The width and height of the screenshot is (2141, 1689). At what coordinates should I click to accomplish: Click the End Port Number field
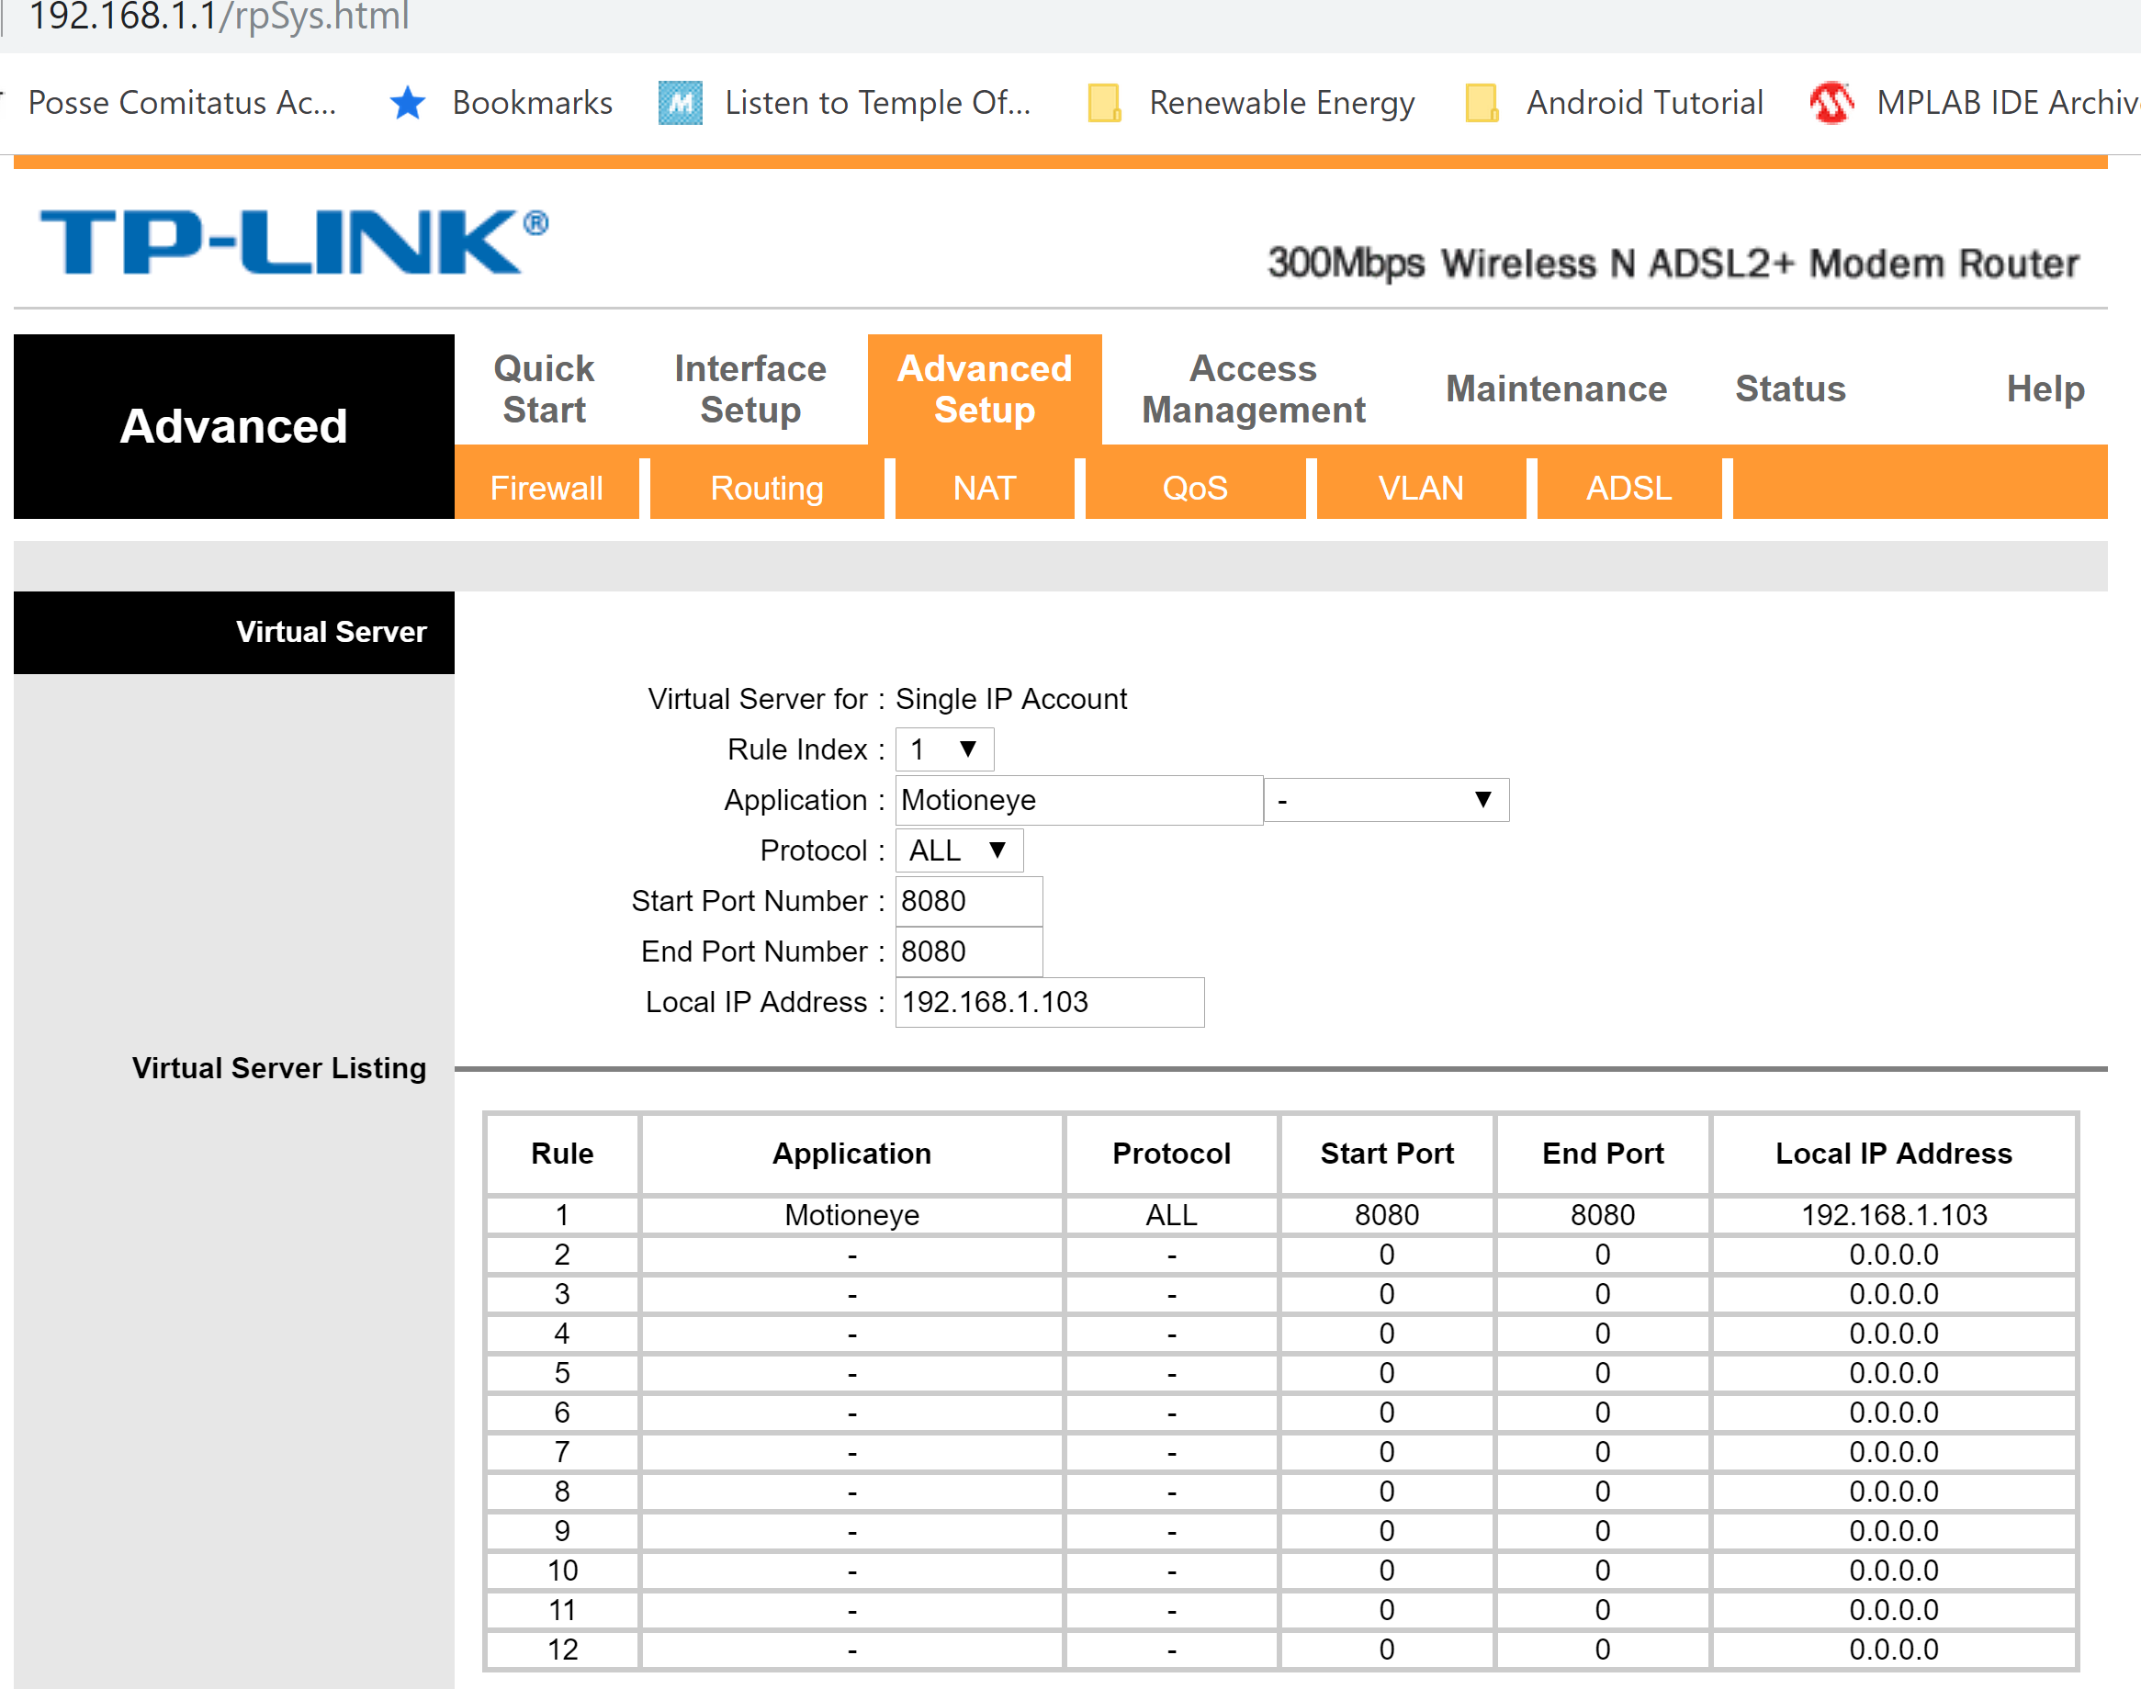[968, 951]
